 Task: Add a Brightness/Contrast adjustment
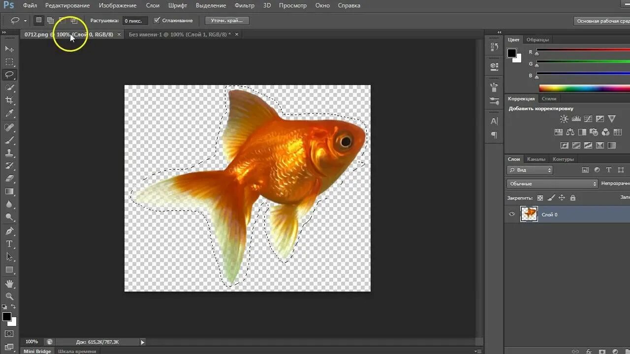564,118
